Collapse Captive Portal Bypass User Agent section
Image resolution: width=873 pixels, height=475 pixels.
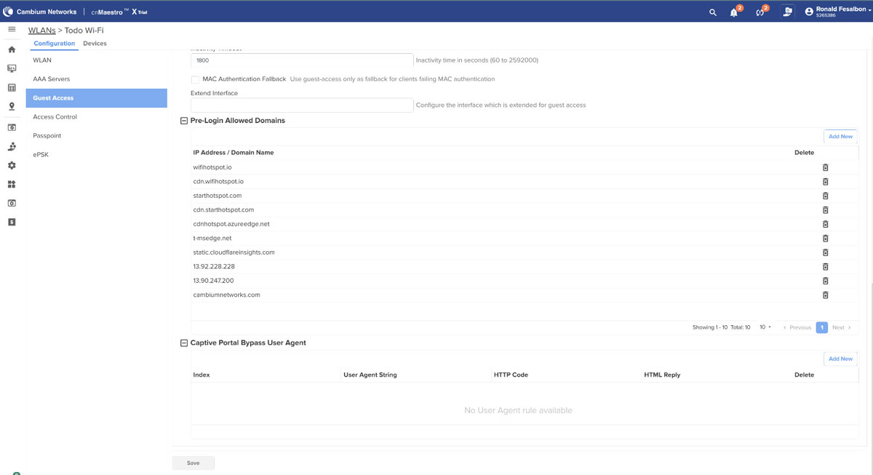click(184, 343)
